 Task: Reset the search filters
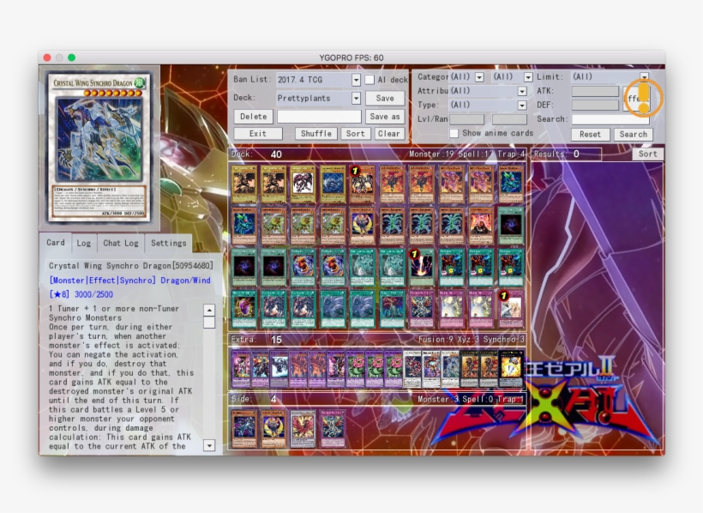pos(590,134)
